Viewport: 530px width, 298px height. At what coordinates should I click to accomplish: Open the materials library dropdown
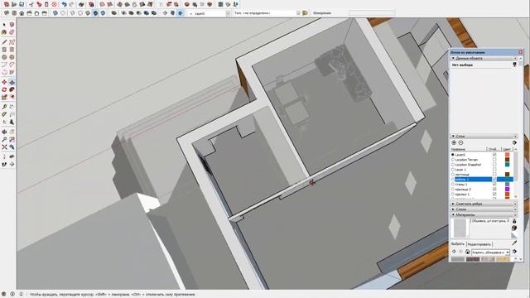(x=508, y=252)
